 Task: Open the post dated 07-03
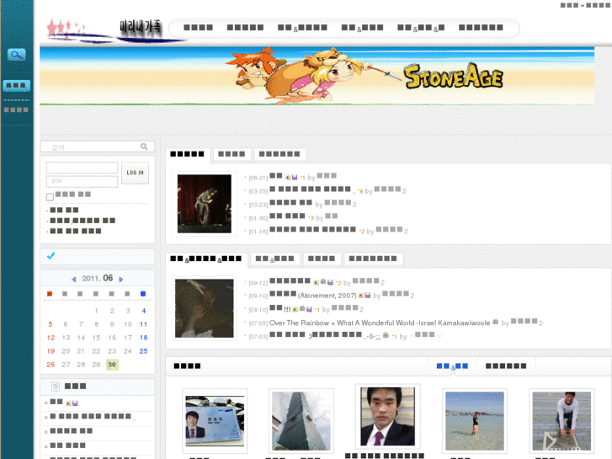325,335
